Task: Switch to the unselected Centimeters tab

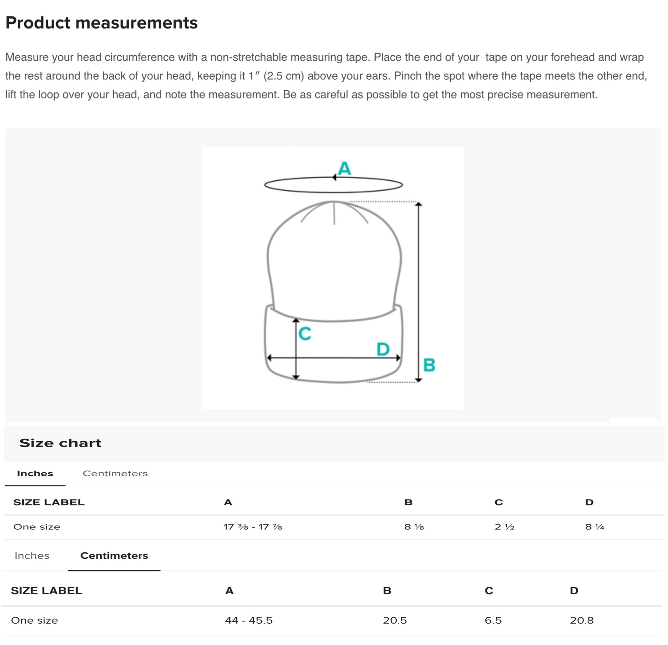Action: pyautogui.click(x=115, y=473)
